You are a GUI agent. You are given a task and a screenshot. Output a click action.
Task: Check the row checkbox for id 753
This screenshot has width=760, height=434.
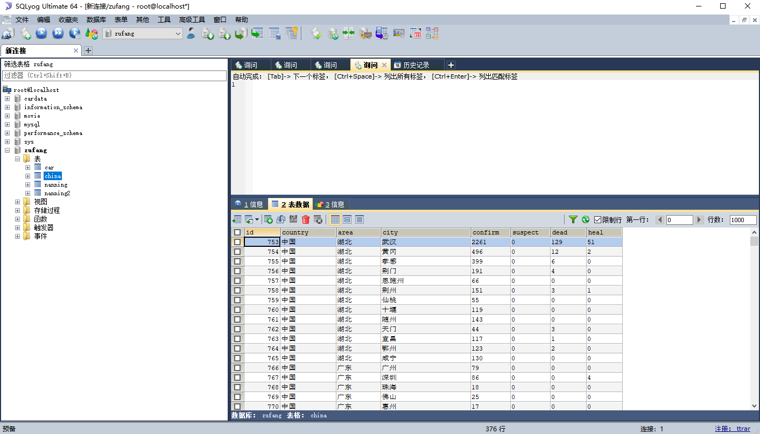(237, 242)
